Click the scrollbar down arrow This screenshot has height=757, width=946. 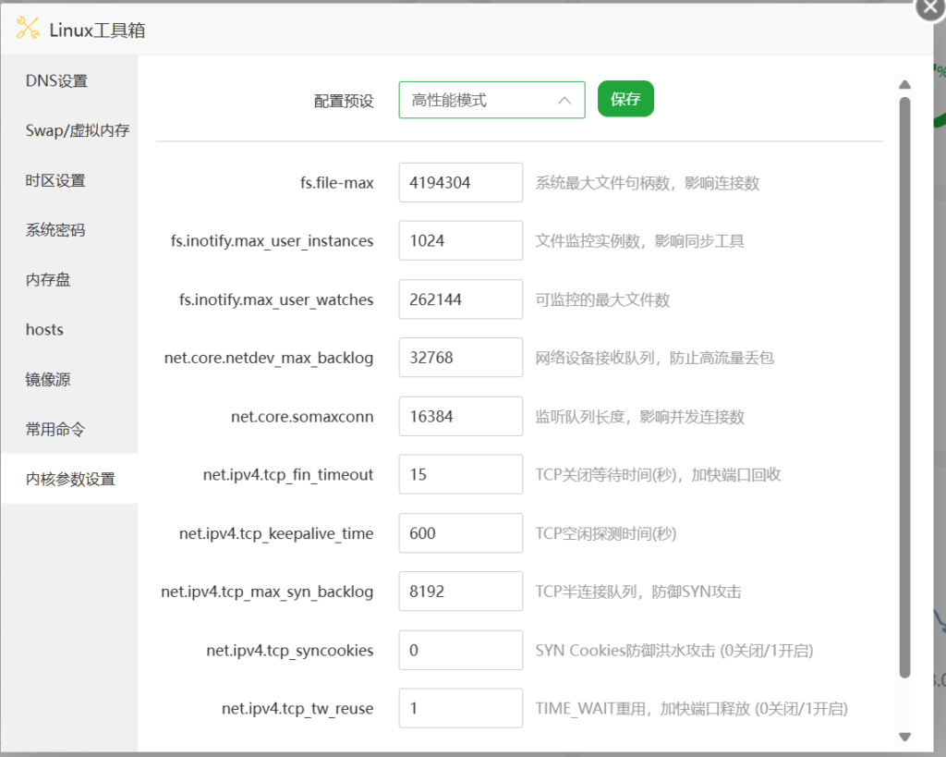[904, 737]
